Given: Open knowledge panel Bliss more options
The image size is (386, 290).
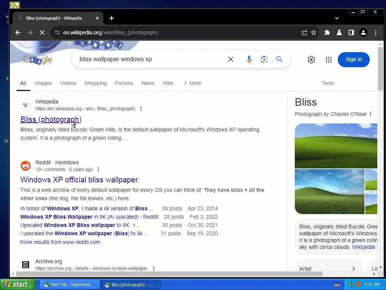Looking at the screenshot, I should pyautogui.click(x=371, y=114).
